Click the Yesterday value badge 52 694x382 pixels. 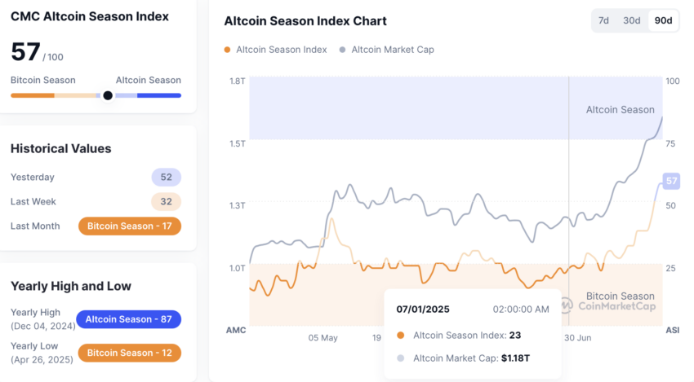point(166,177)
